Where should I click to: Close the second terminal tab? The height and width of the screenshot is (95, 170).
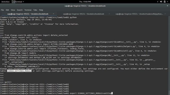(109, 14)
